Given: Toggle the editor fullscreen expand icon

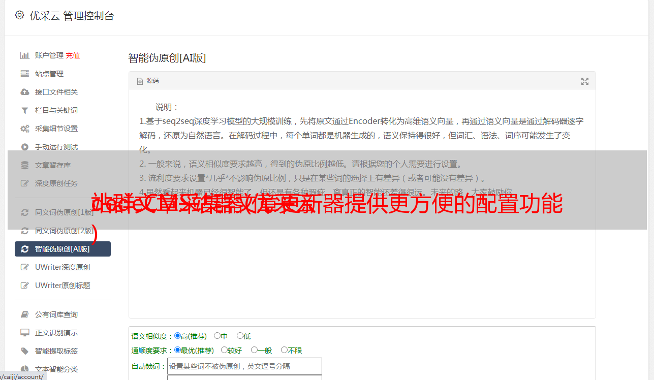Looking at the screenshot, I should coord(585,81).
